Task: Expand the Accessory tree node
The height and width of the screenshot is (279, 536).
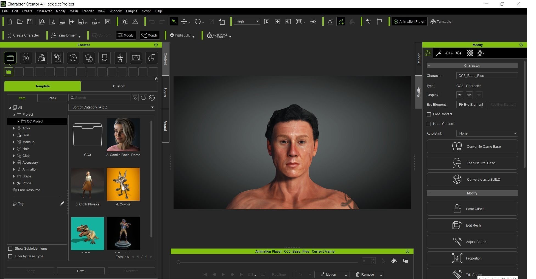Action: [14, 162]
